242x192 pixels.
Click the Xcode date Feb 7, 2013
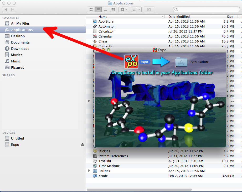(x=185, y=176)
